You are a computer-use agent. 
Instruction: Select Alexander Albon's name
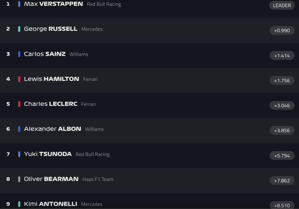tap(52, 129)
